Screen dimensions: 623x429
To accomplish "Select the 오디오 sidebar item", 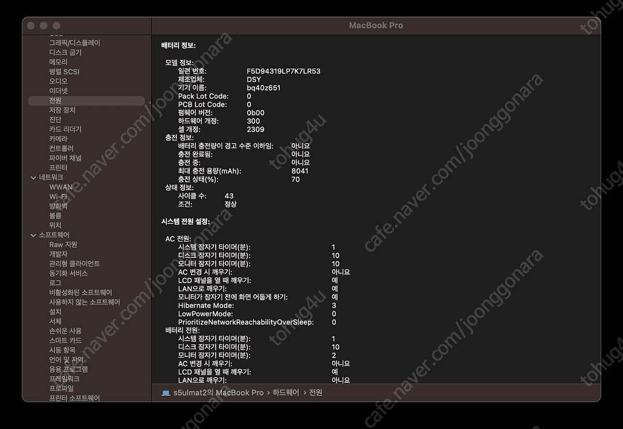I will (x=58, y=81).
